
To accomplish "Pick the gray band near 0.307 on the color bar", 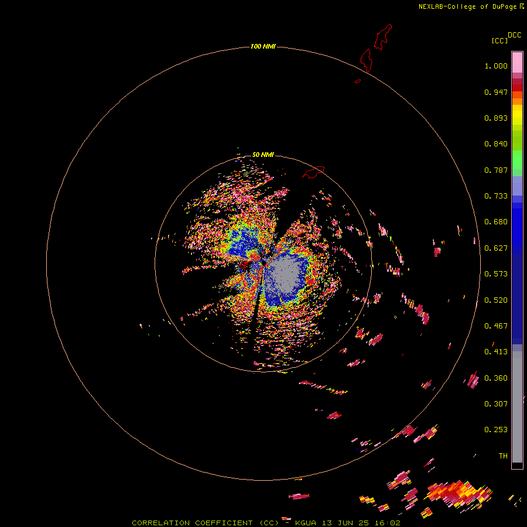I will [x=517, y=407].
